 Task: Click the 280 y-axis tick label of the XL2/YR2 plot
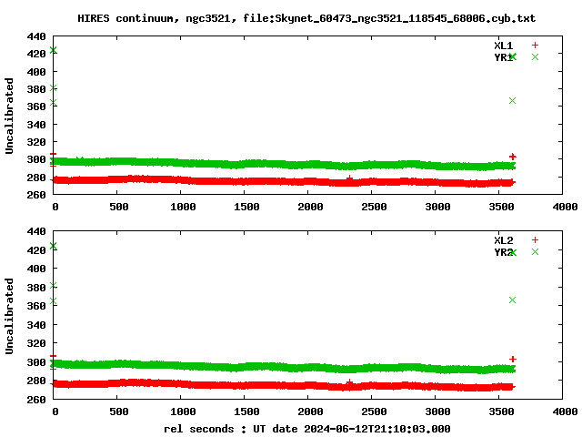(x=36, y=381)
